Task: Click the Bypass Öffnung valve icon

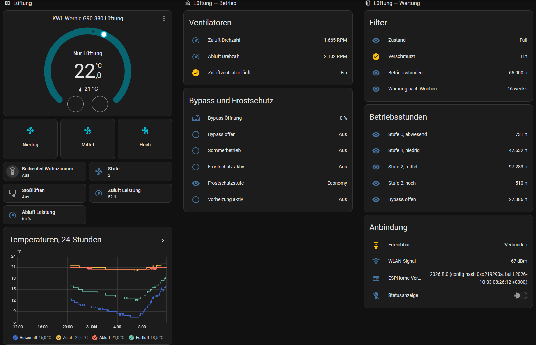Action: 196,118
